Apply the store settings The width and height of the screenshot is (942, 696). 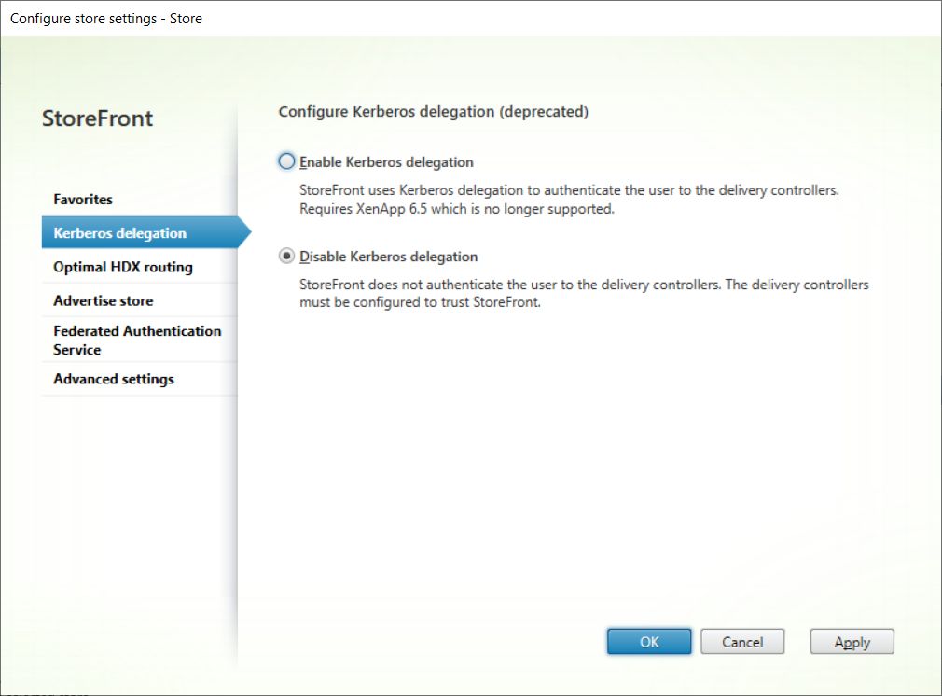tap(852, 641)
